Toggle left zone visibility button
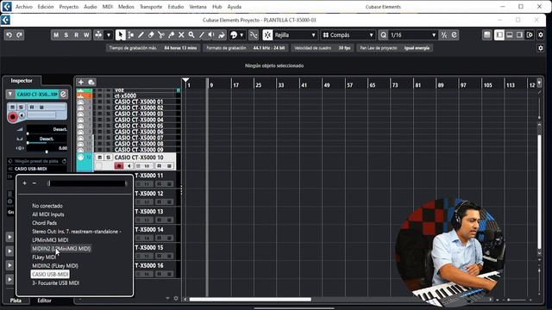The width and height of the screenshot is (552, 310). [499, 35]
